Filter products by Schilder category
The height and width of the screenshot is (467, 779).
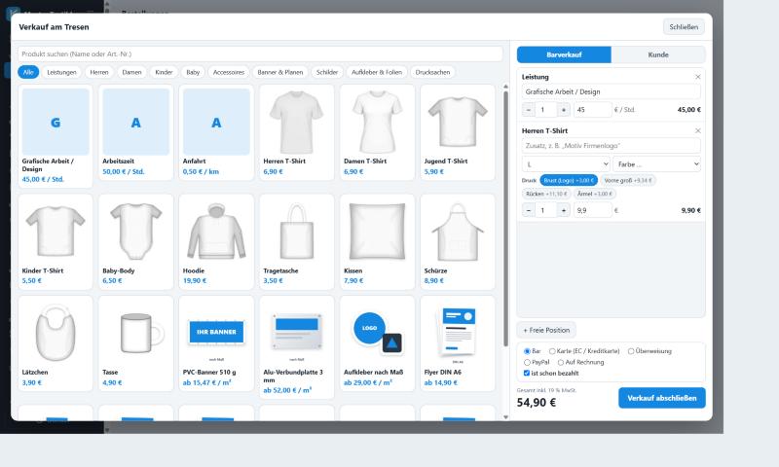pos(327,72)
